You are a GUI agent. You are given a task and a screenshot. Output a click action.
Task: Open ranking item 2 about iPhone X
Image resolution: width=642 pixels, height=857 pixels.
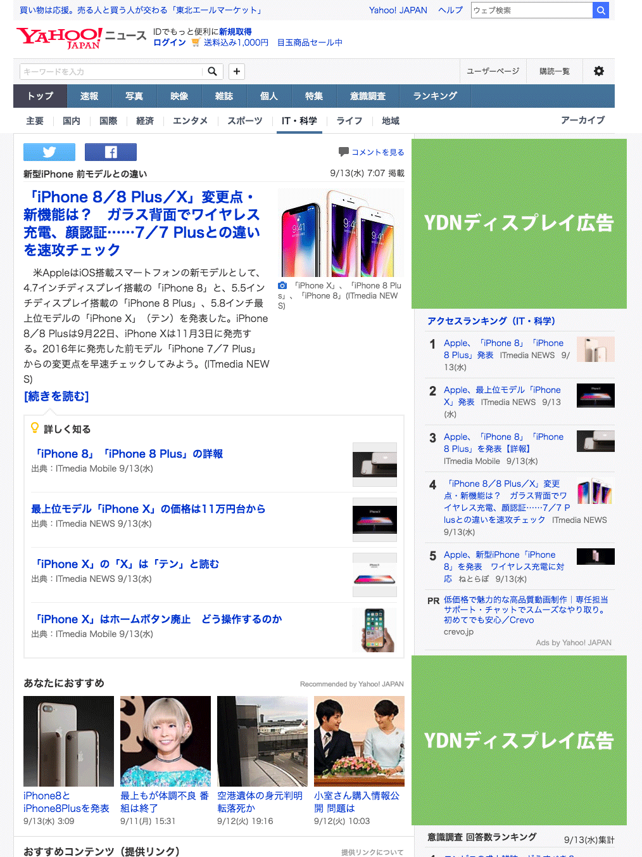[502, 396]
